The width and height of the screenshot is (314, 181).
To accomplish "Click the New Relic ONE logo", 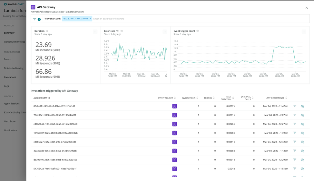I will (x=14, y=4).
